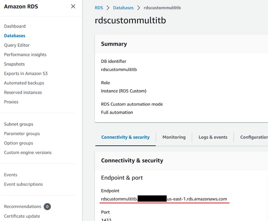This screenshot has height=221, width=268.
Task: Open Query Editor
Action: click(x=17, y=45)
